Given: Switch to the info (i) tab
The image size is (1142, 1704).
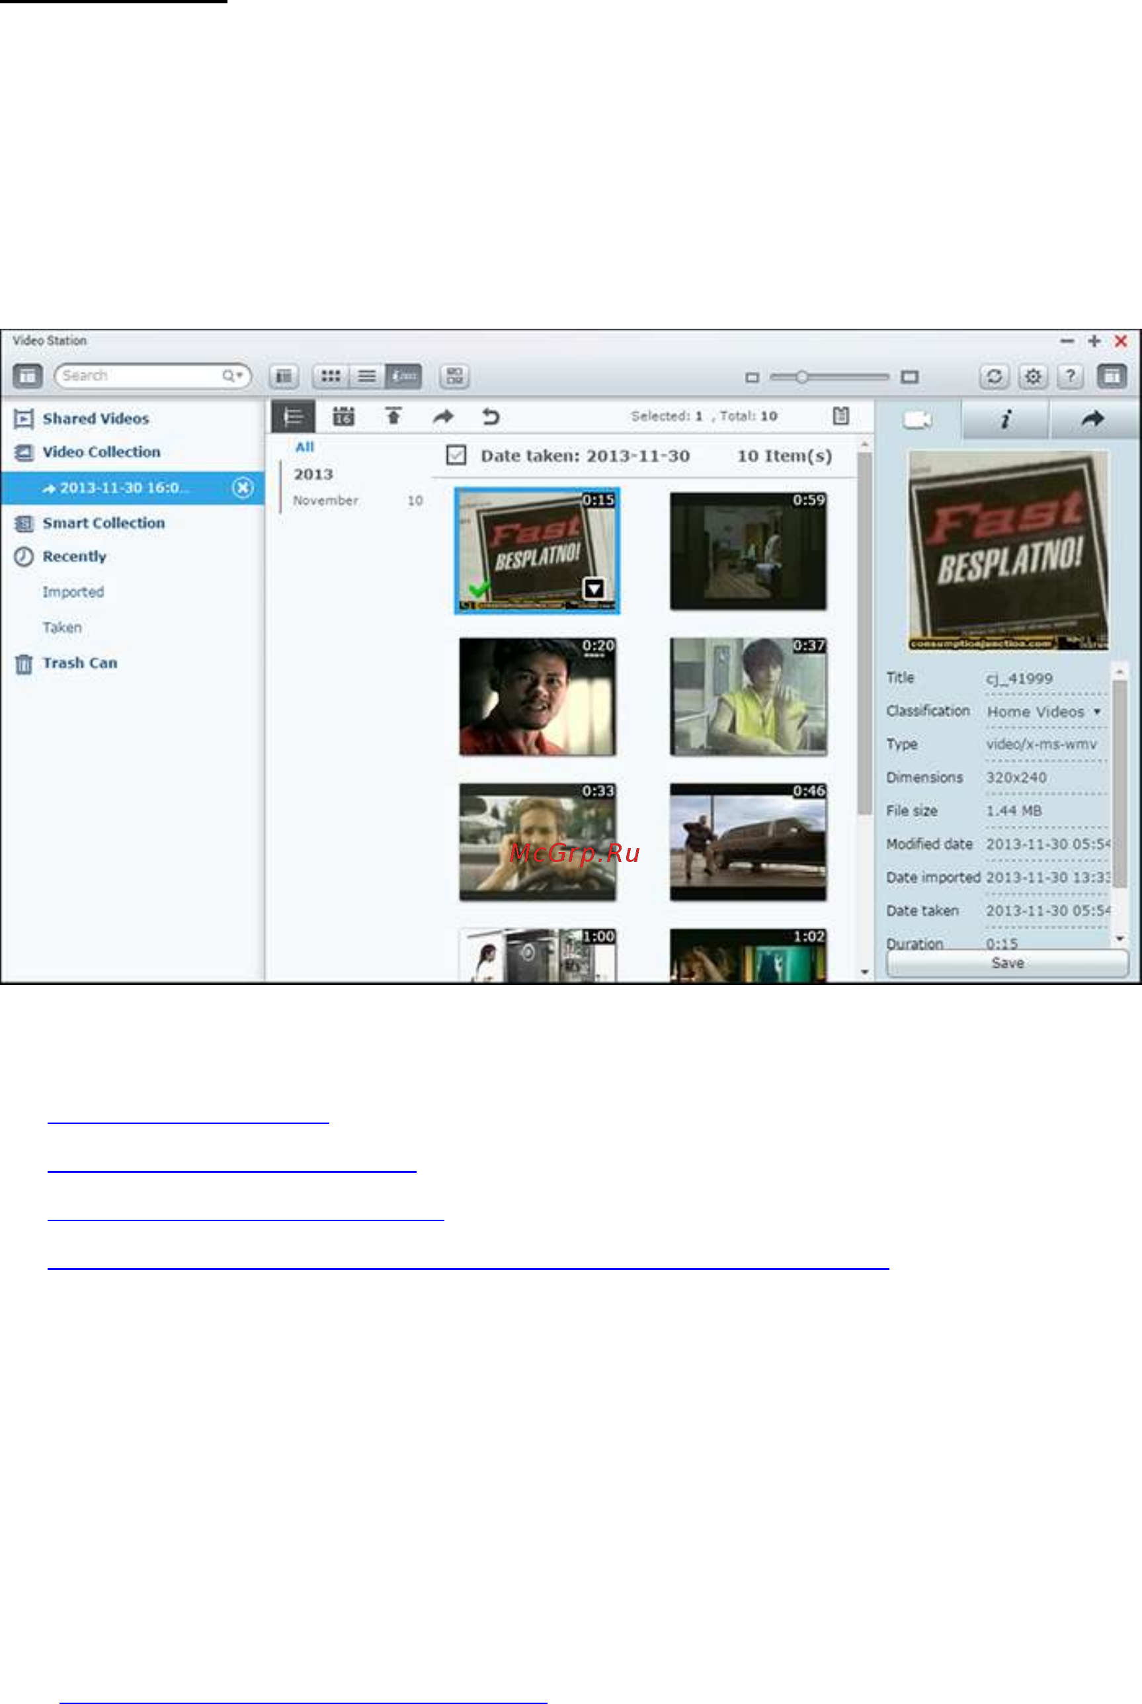Looking at the screenshot, I should point(1005,419).
